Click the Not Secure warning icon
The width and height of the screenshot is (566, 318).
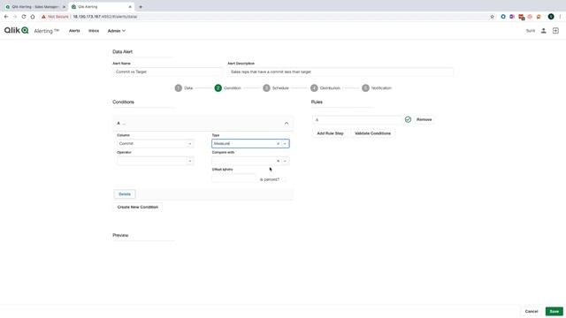pyautogui.click(x=43, y=17)
